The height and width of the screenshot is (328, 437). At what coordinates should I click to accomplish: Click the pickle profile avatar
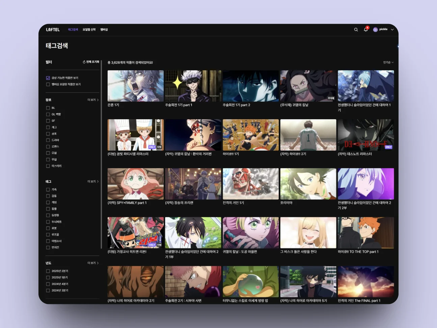375,30
